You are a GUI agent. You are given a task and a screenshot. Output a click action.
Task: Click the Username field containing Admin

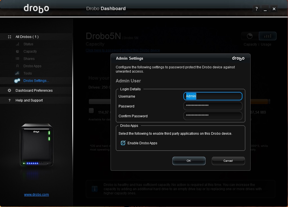213,96
